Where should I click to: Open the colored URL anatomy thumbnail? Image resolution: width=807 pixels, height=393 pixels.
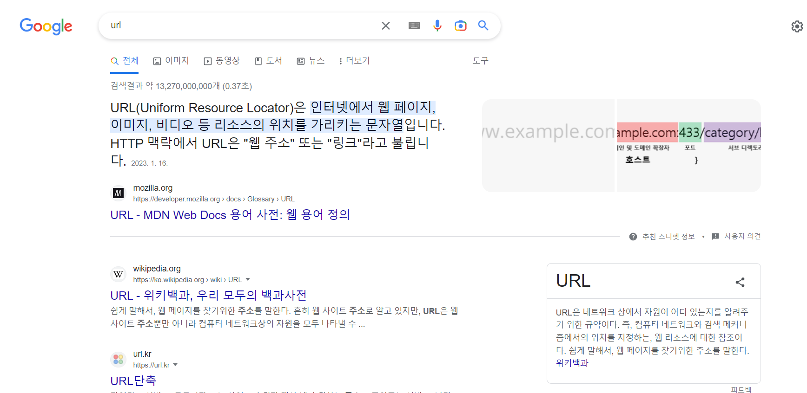coord(689,146)
